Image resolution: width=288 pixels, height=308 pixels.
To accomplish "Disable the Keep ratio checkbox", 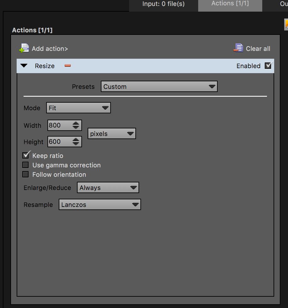I will (25, 155).
